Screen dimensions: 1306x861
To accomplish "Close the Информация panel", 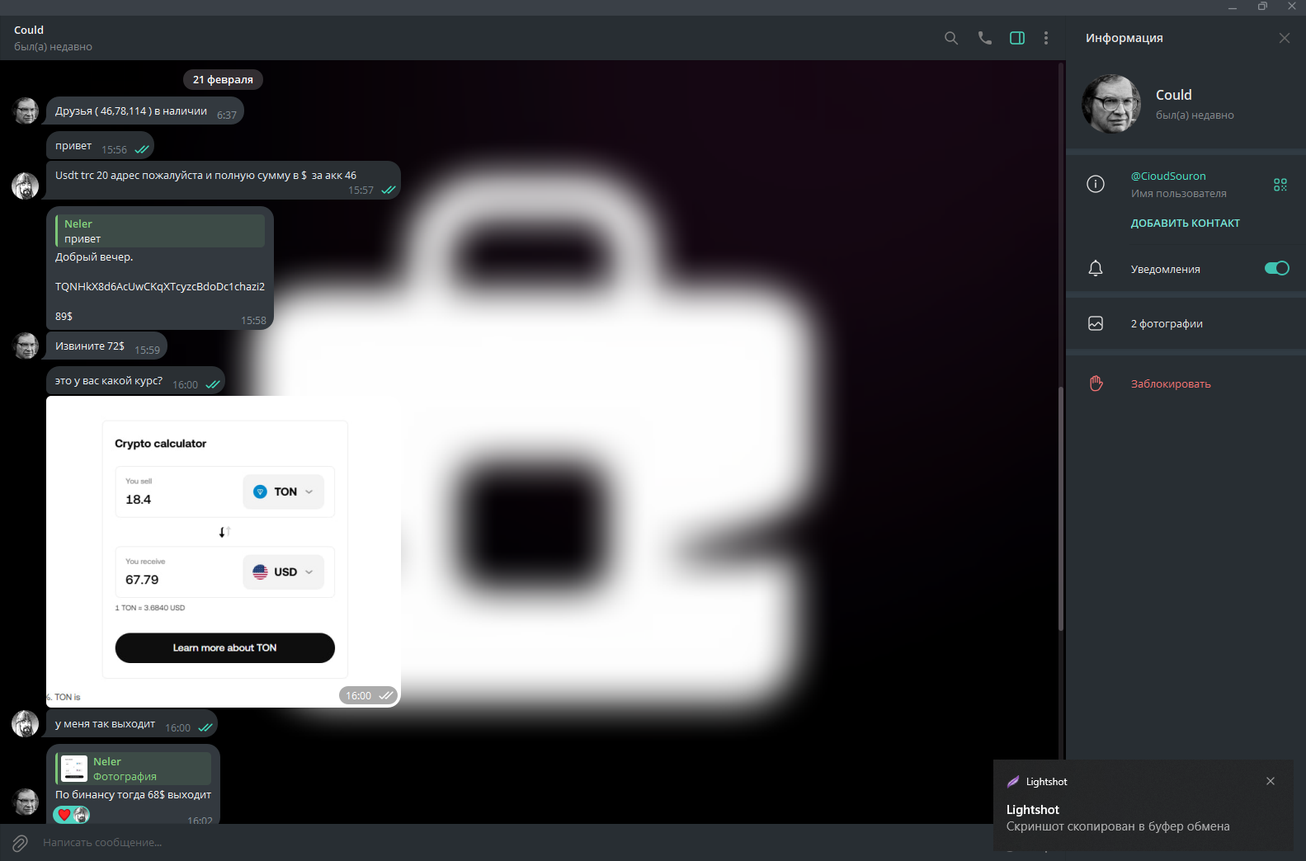I will tap(1285, 38).
